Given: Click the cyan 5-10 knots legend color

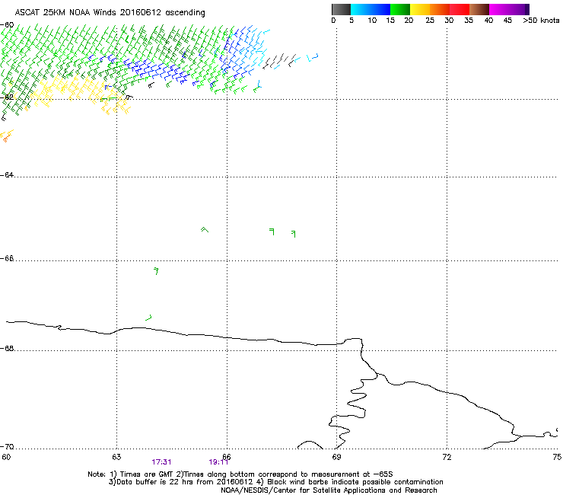Looking at the screenshot, I should (x=360, y=9).
